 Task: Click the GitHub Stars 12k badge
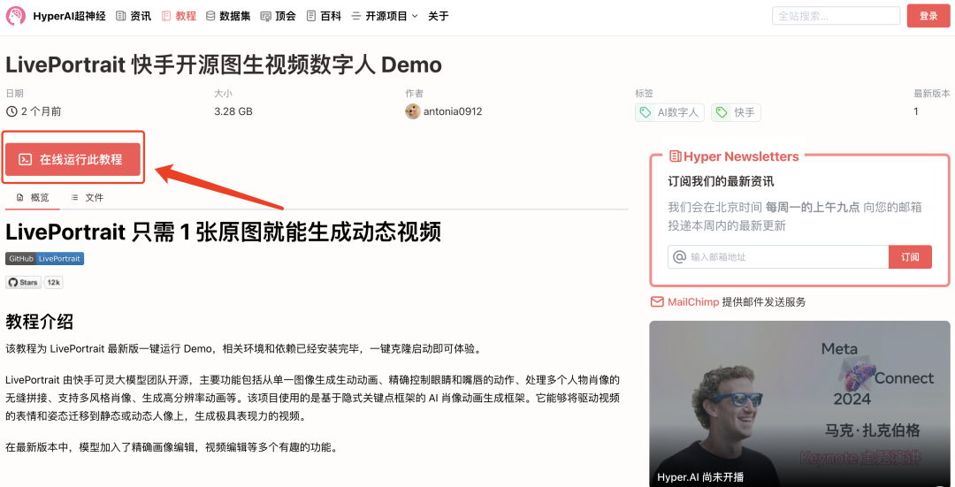coord(34,283)
